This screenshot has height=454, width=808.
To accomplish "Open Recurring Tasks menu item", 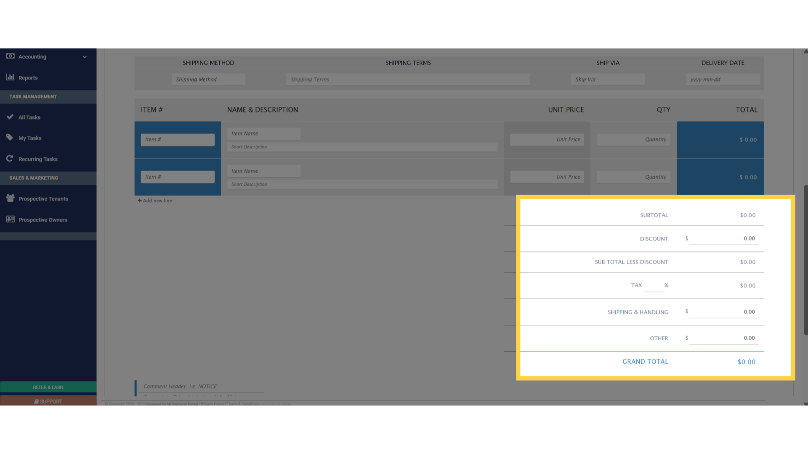I will tap(38, 159).
